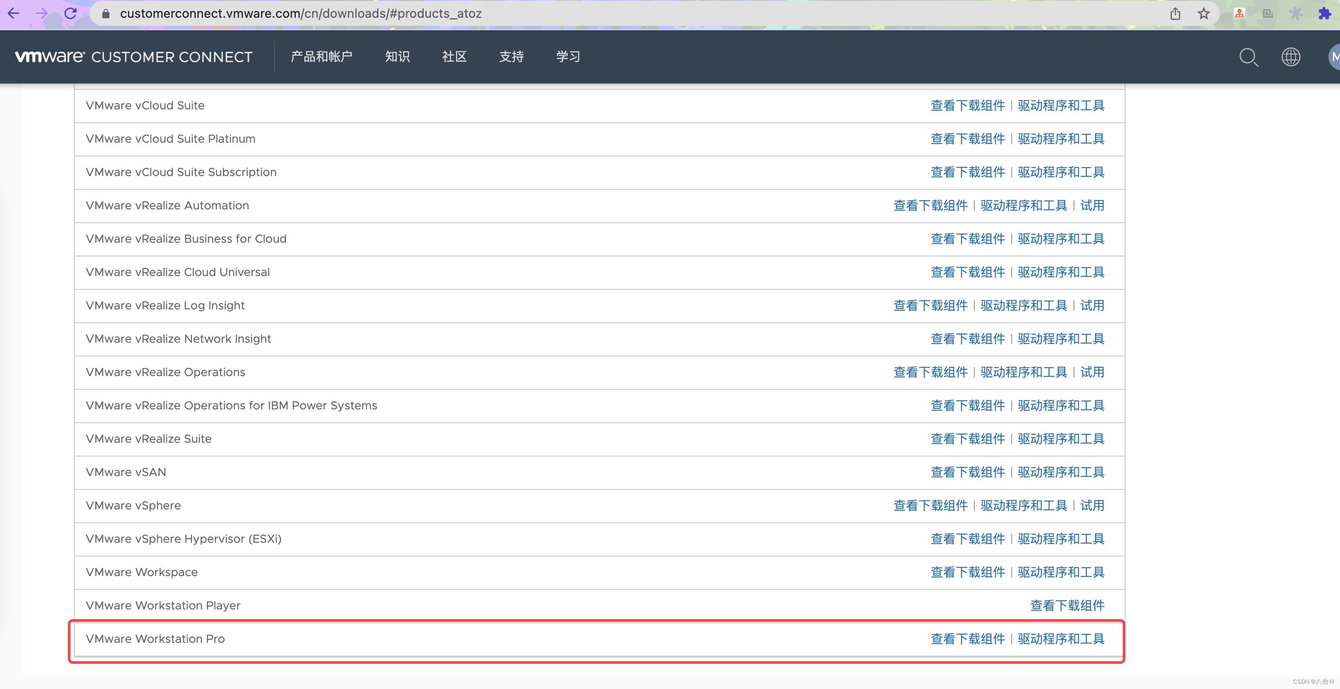Open the extensions puzzle icon
The width and height of the screenshot is (1340, 689).
point(1324,13)
